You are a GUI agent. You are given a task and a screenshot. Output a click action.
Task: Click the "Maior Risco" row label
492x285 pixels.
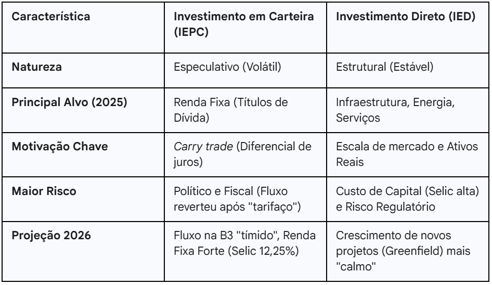[44, 191]
